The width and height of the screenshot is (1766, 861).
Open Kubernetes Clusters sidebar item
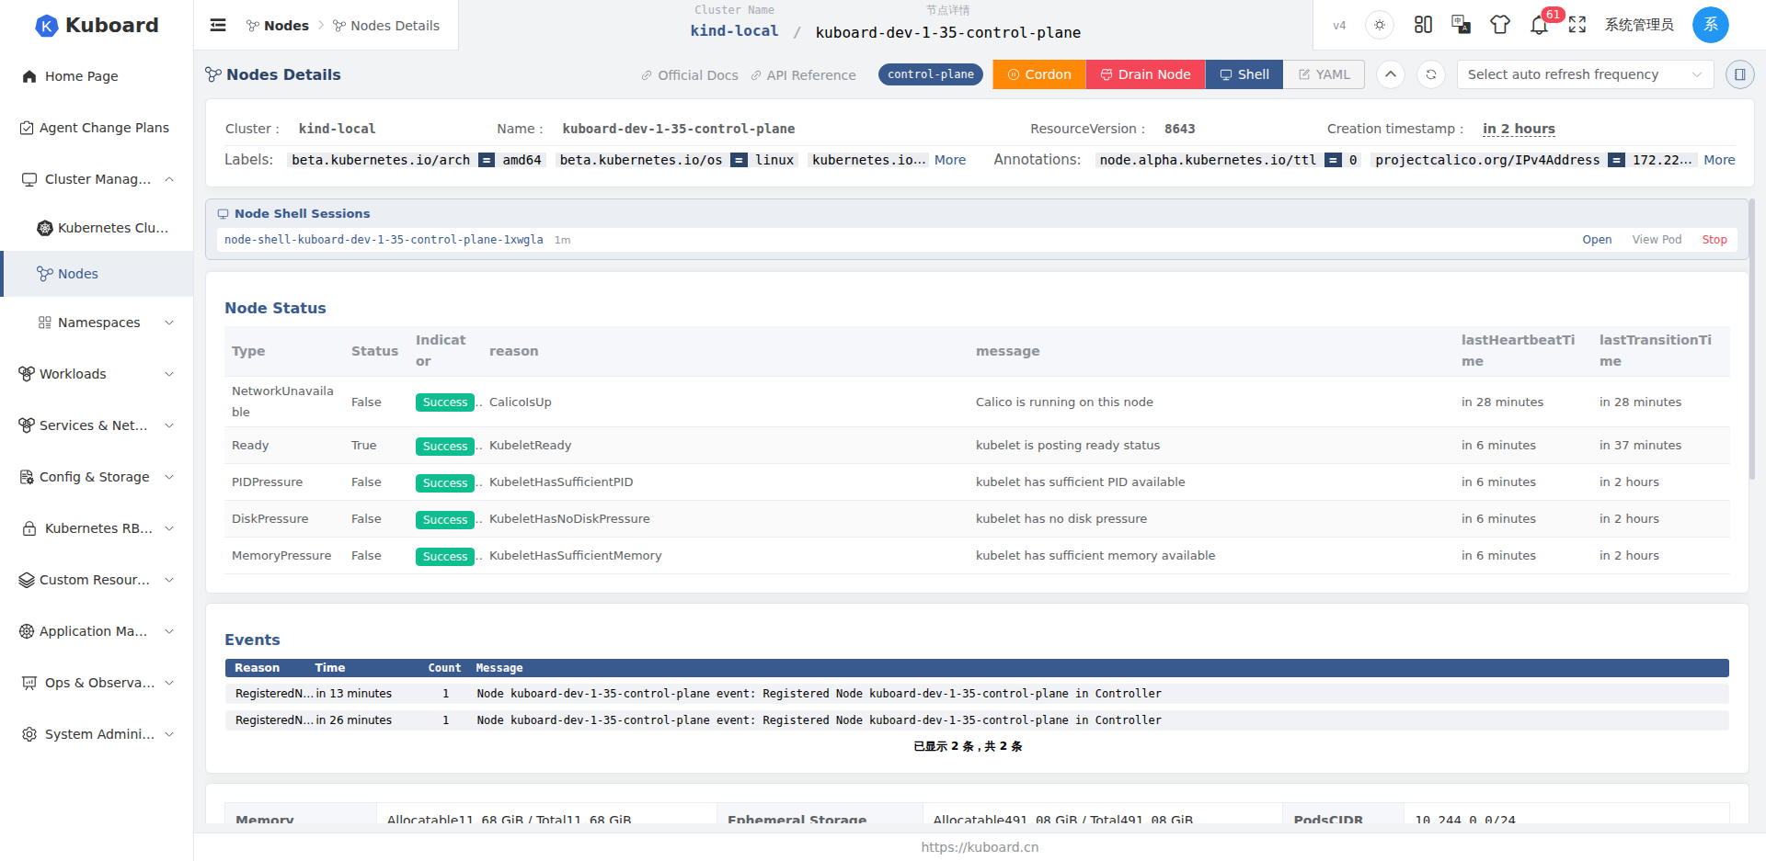[97, 228]
